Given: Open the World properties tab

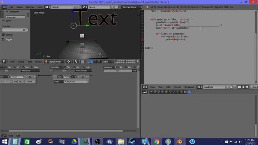Looking at the screenshot, I should tap(162, 92).
